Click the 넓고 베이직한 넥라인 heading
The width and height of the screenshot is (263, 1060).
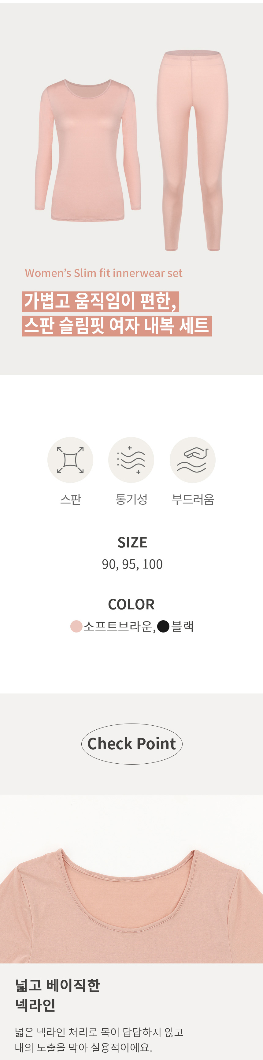click(57, 995)
